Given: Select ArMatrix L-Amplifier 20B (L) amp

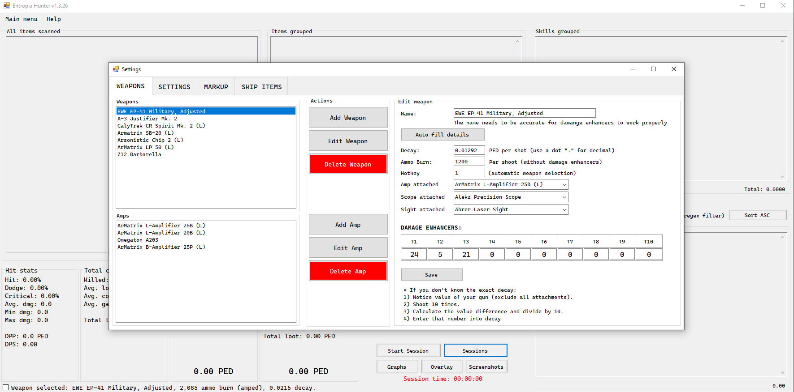Looking at the screenshot, I should click(206, 233).
